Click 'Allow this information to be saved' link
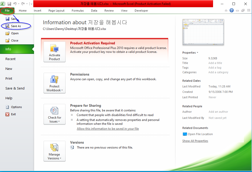The width and height of the screenshot is (252, 172). click(108, 129)
